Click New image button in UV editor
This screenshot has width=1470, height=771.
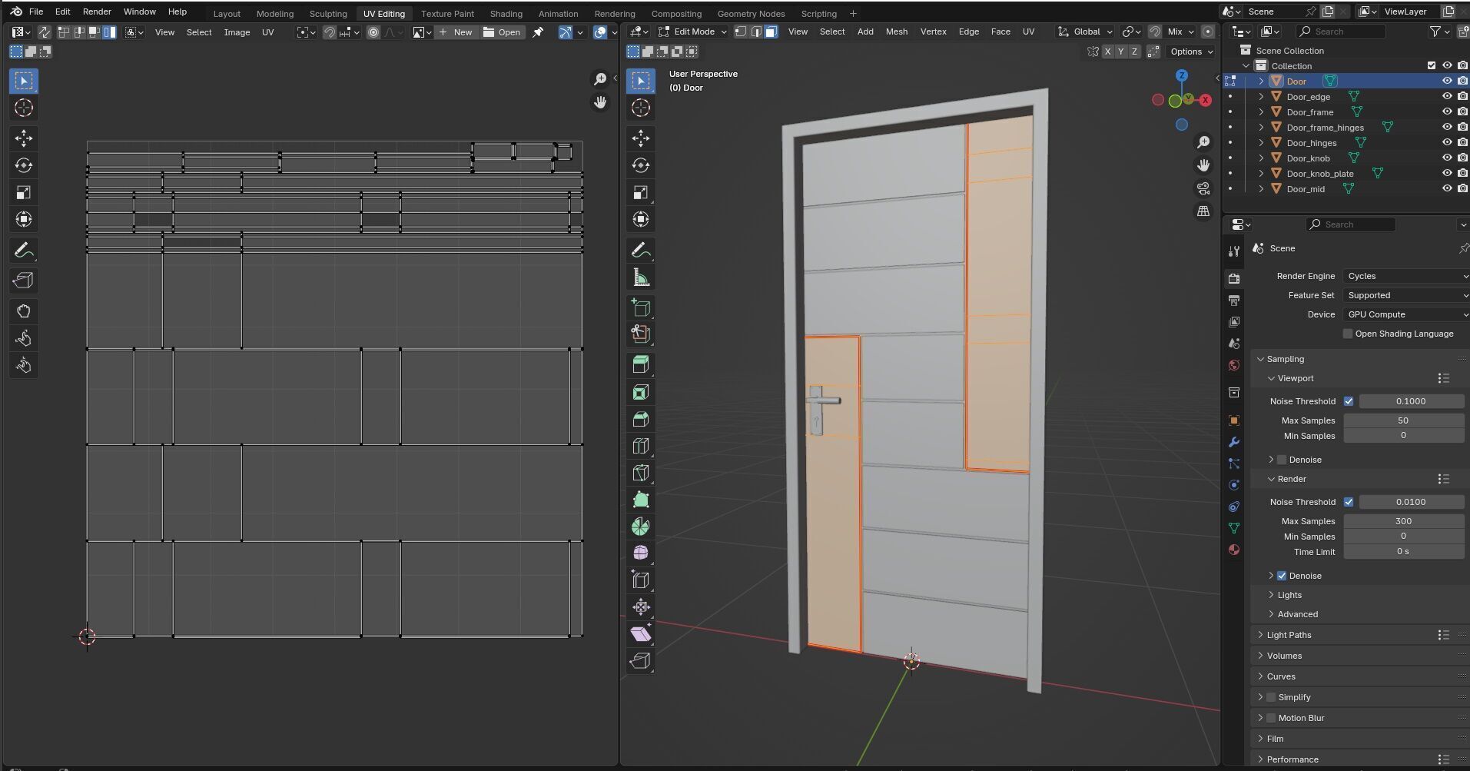456,32
